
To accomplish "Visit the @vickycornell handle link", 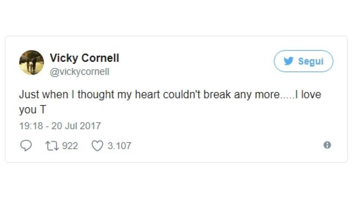I will coord(80,72).
